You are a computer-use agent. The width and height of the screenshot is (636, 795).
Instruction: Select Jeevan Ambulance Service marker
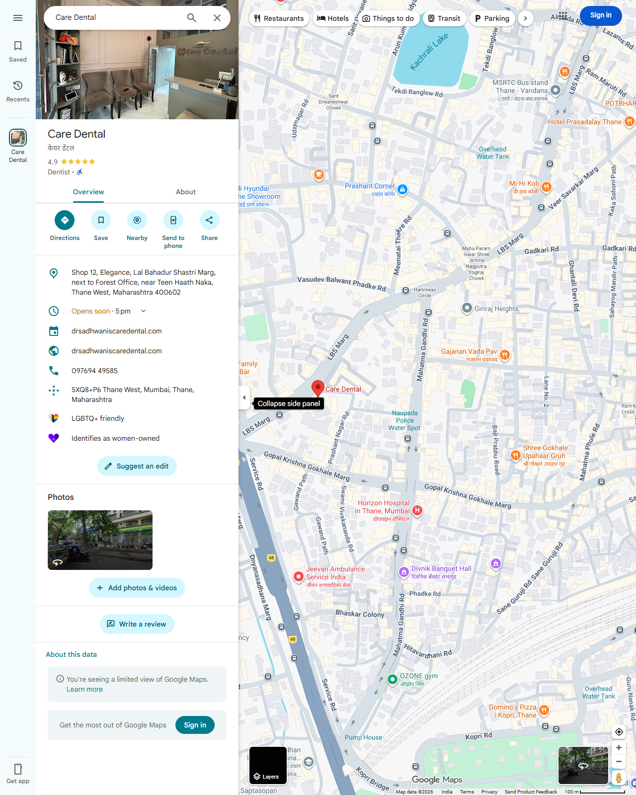(299, 576)
